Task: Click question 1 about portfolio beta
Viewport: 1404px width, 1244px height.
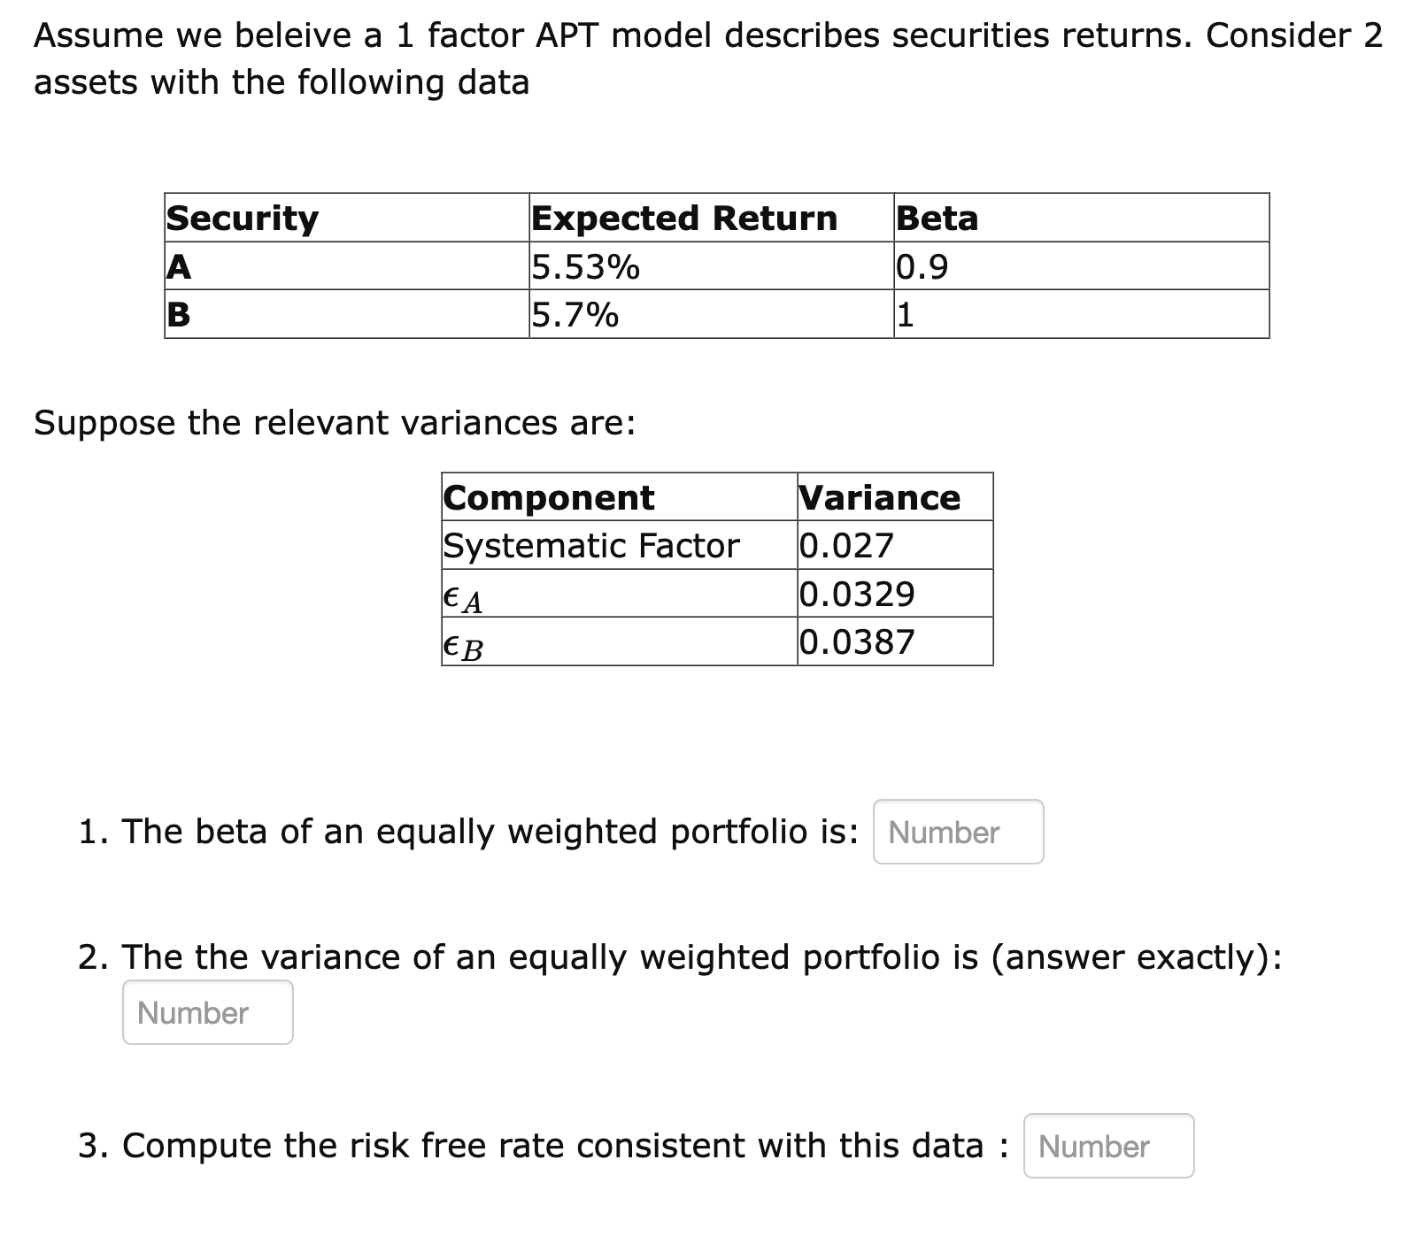Action: point(467,832)
